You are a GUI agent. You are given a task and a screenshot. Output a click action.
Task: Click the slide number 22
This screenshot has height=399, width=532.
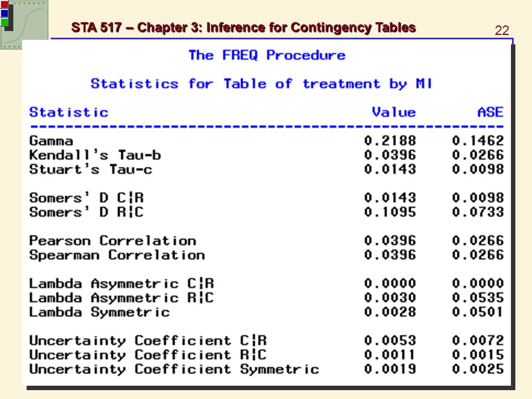[502, 30]
